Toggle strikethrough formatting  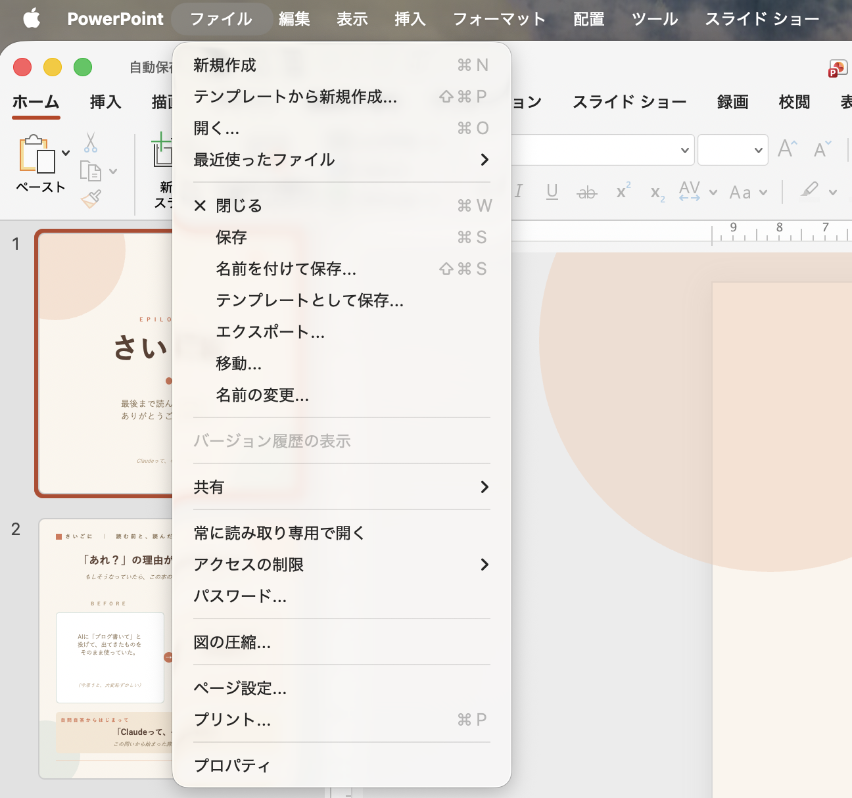(x=586, y=192)
